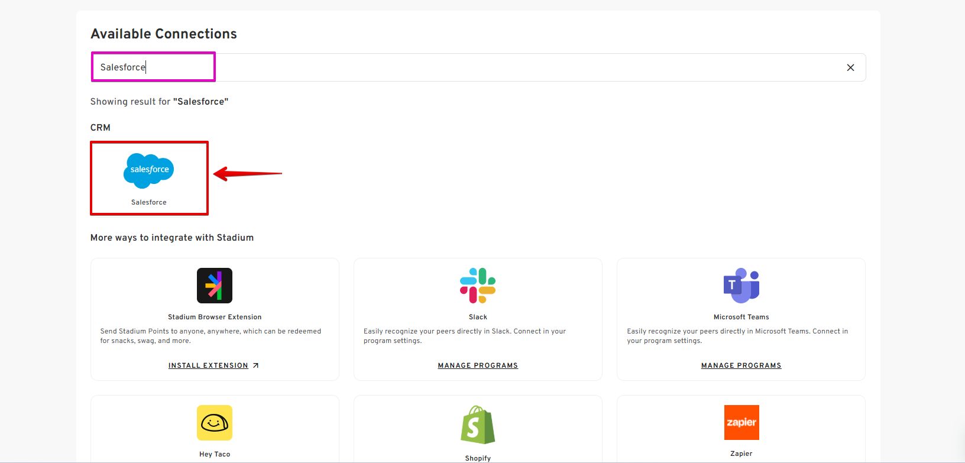Screen dimensions: 965x463
Task: Click the Microsoft Teams card title
Action: coord(741,317)
